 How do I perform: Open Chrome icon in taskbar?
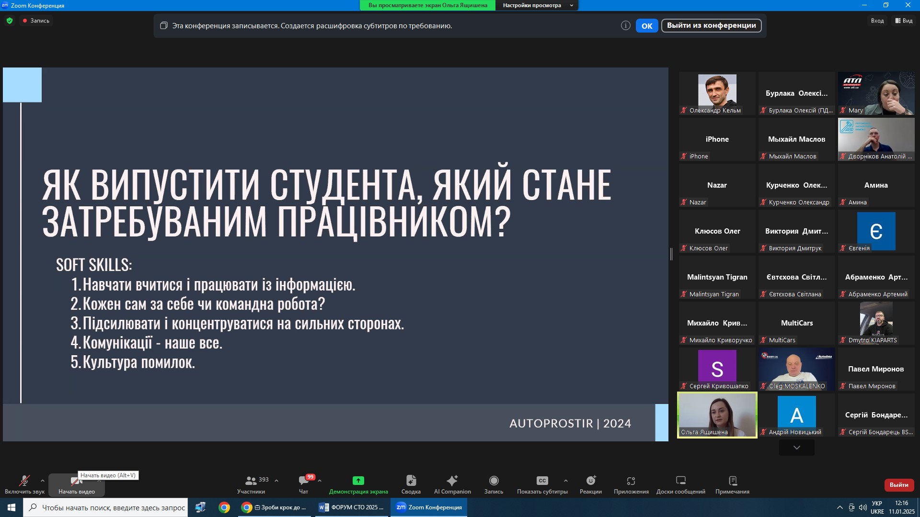click(x=224, y=507)
